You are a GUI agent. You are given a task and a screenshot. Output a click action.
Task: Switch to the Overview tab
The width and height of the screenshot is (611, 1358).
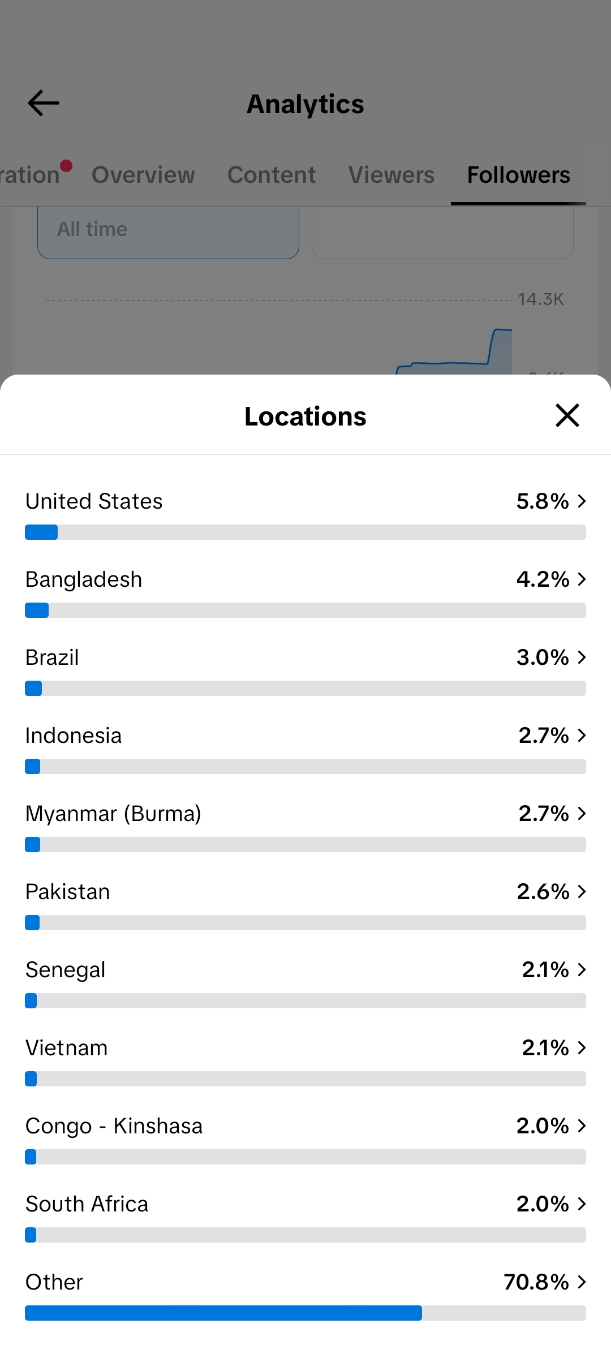tap(143, 175)
